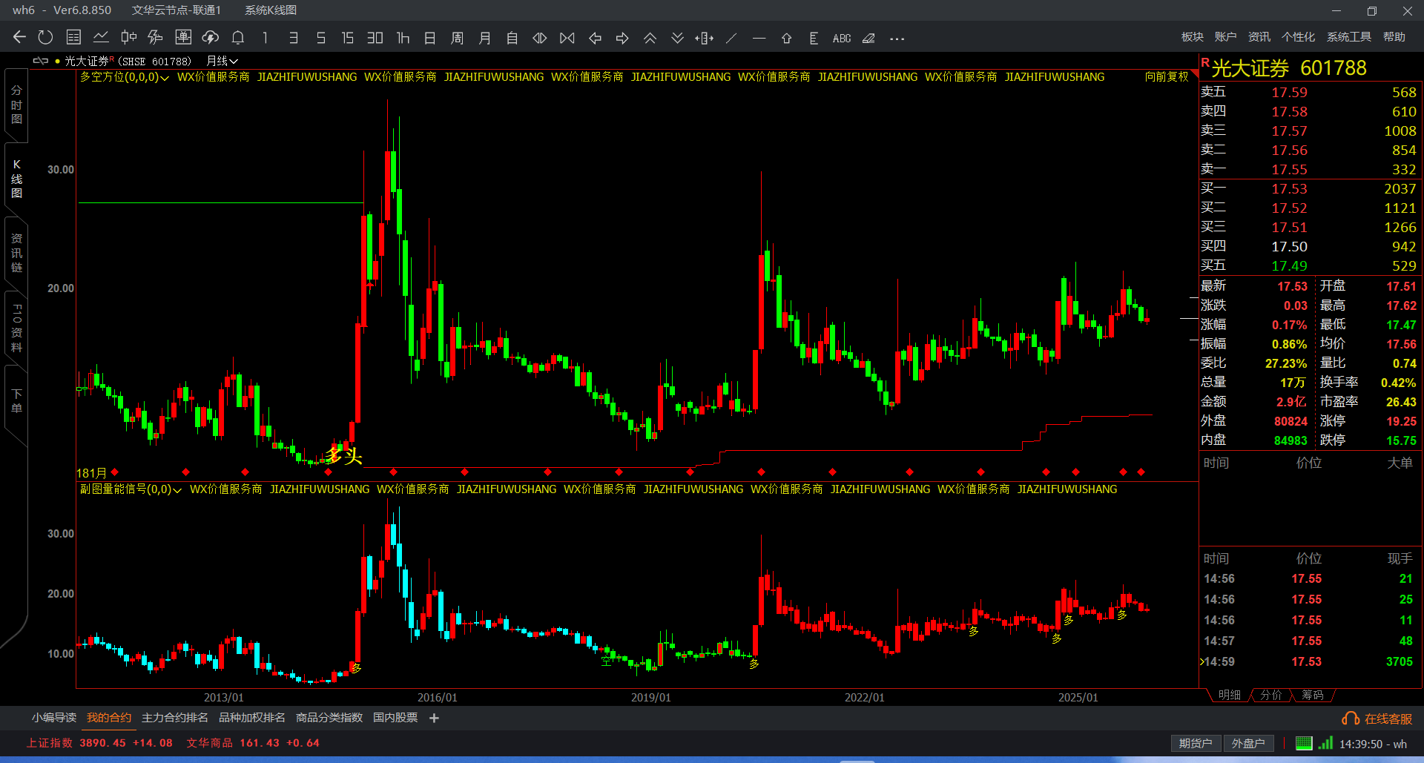Select the diagonal line drawing tool

pyautogui.click(x=731, y=37)
